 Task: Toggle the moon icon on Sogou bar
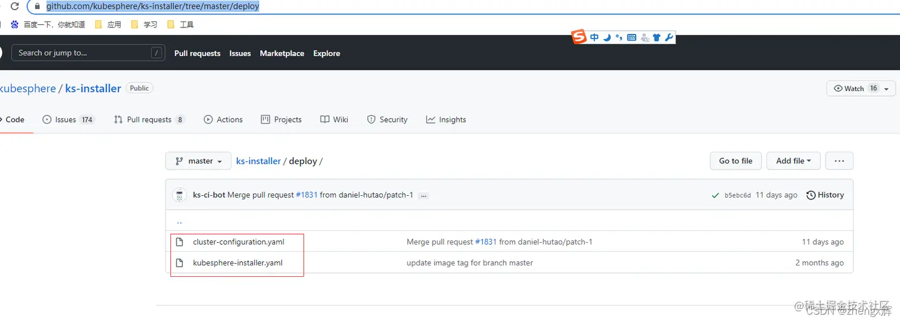[x=607, y=37]
